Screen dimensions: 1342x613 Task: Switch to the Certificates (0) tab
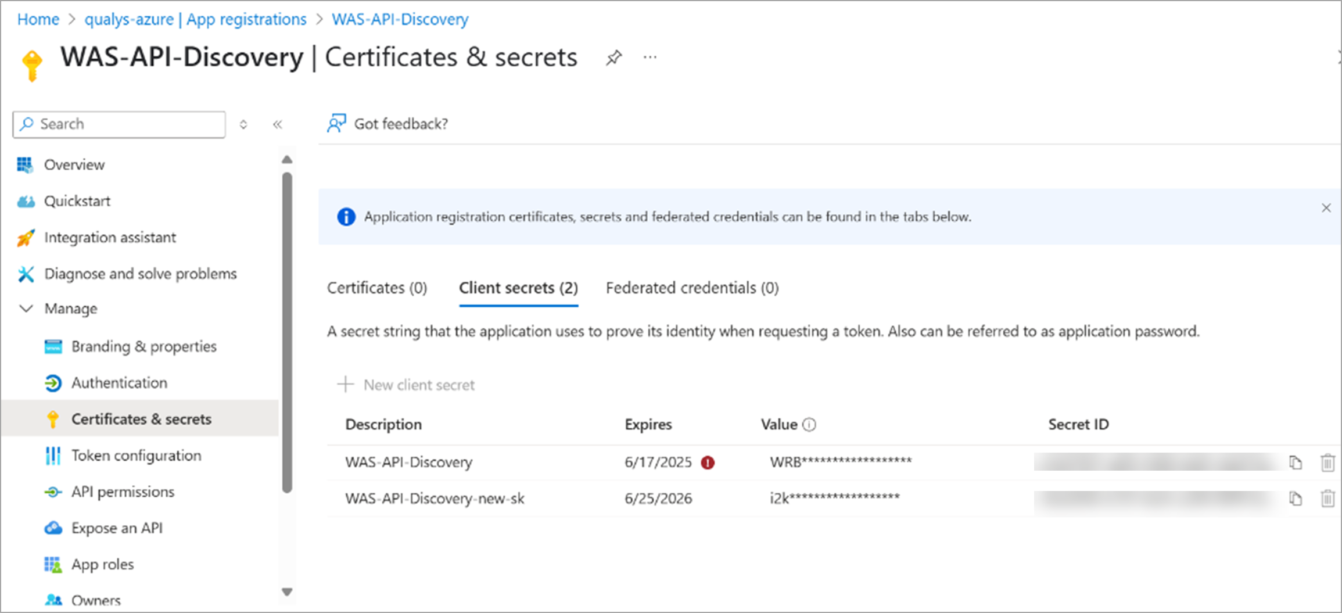click(377, 288)
